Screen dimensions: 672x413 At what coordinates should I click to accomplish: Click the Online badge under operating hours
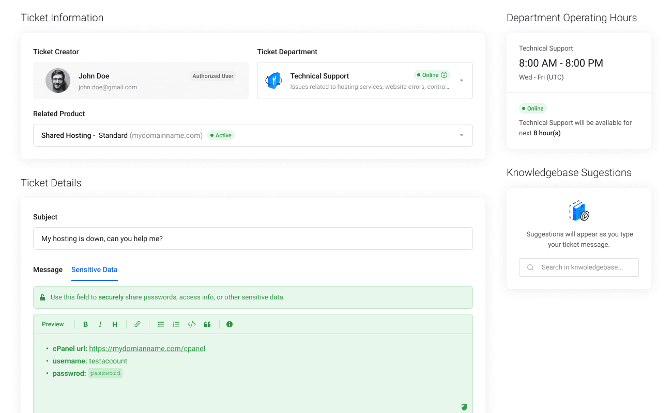(533, 108)
